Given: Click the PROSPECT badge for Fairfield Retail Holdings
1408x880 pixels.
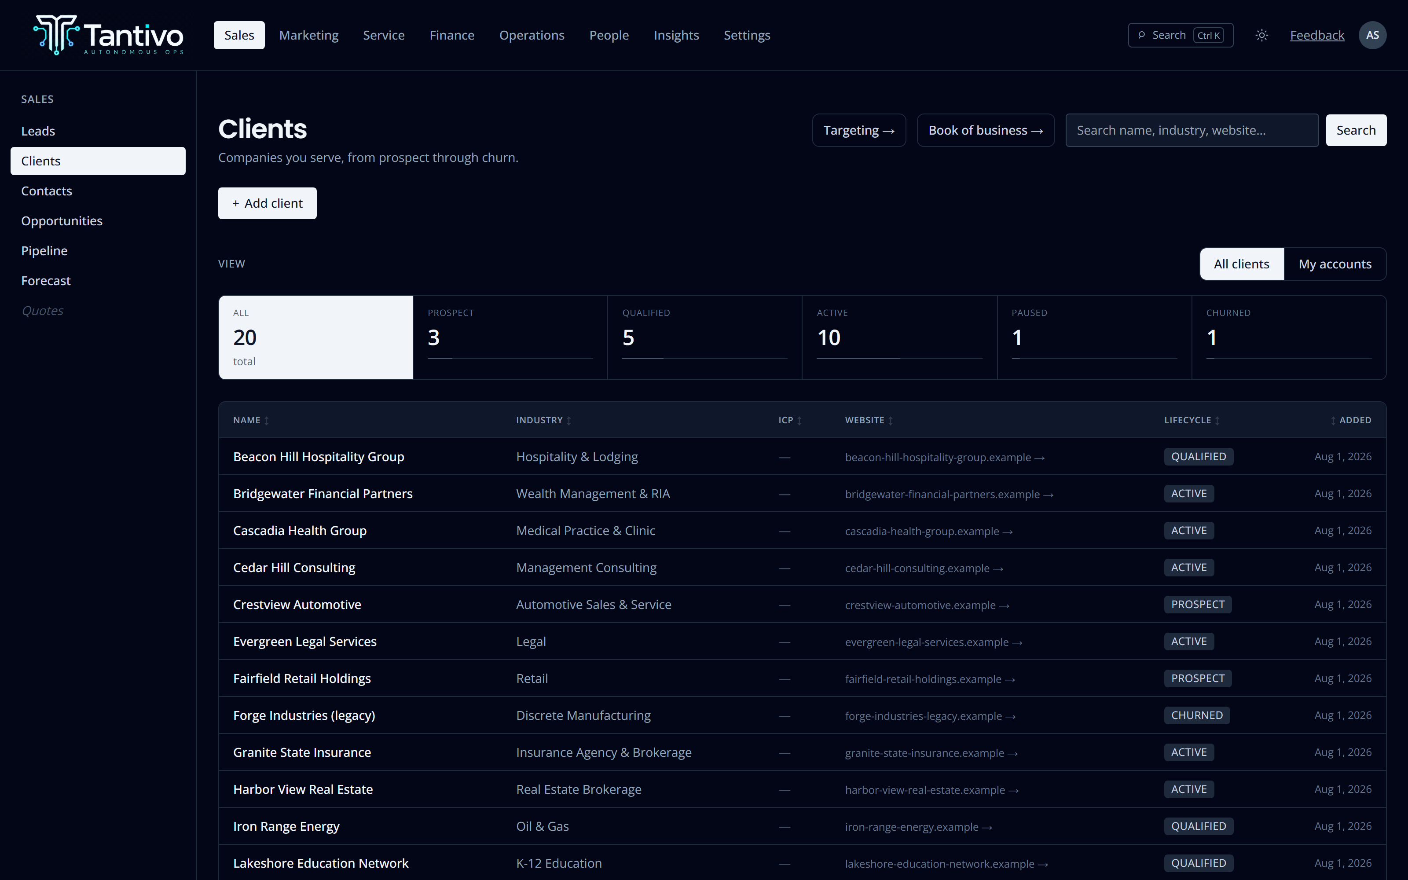Looking at the screenshot, I should pos(1197,678).
